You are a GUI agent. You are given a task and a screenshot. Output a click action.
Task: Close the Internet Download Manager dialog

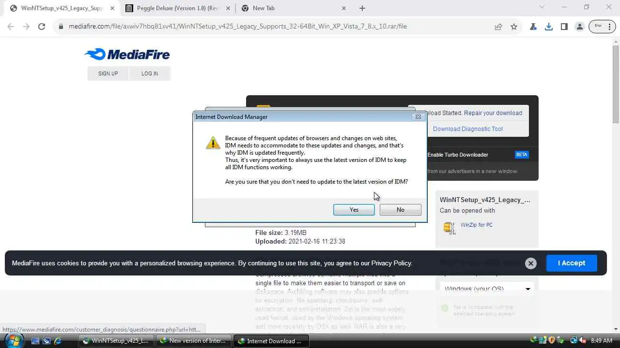pyautogui.click(x=418, y=116)
